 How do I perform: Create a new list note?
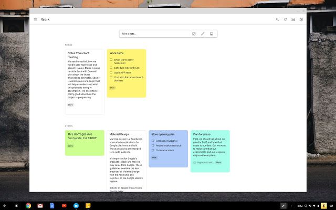[x=194, y=34]
